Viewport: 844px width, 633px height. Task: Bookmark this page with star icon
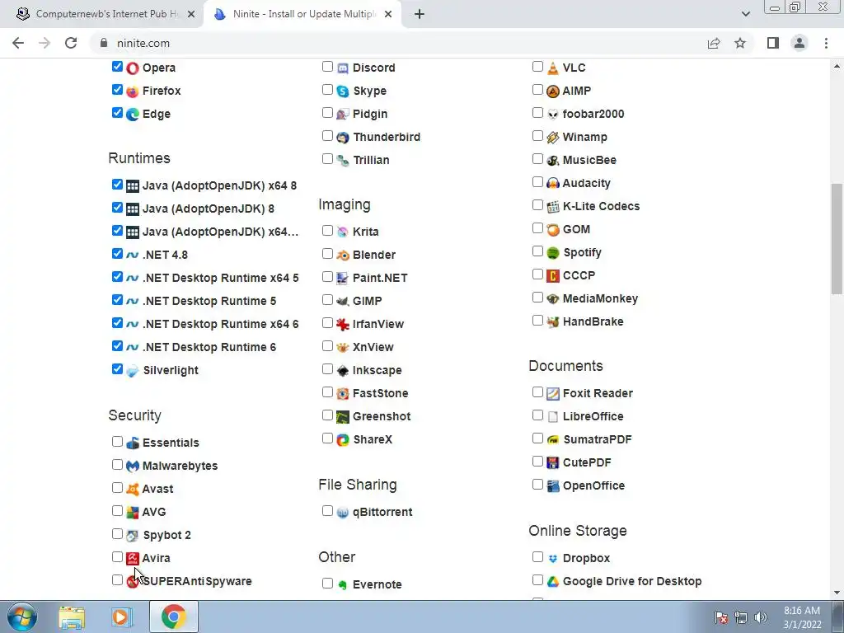click(740, 43)
